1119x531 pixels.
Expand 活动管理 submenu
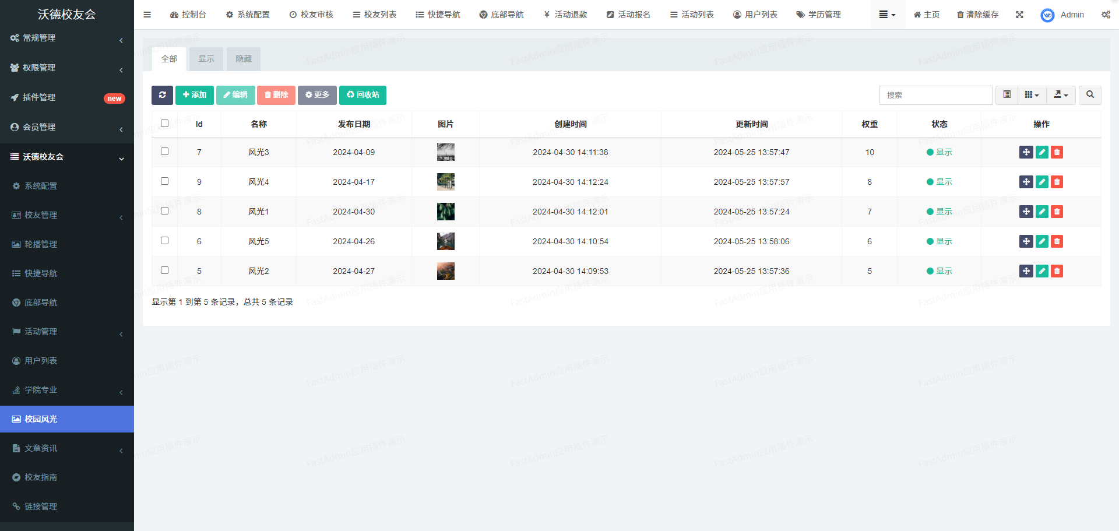pos(67,332)
